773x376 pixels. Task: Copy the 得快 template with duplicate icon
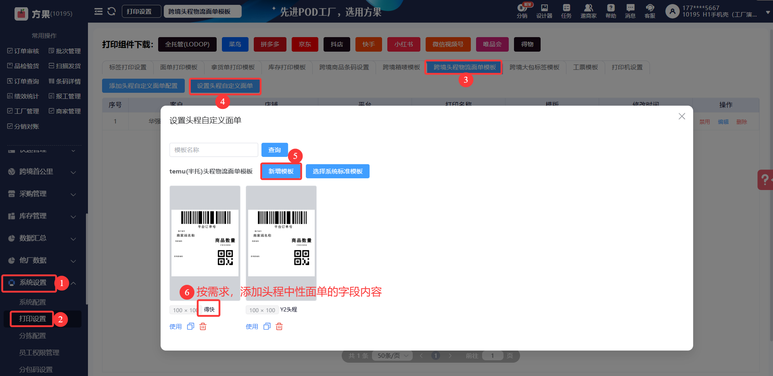(x=191, y=326)
